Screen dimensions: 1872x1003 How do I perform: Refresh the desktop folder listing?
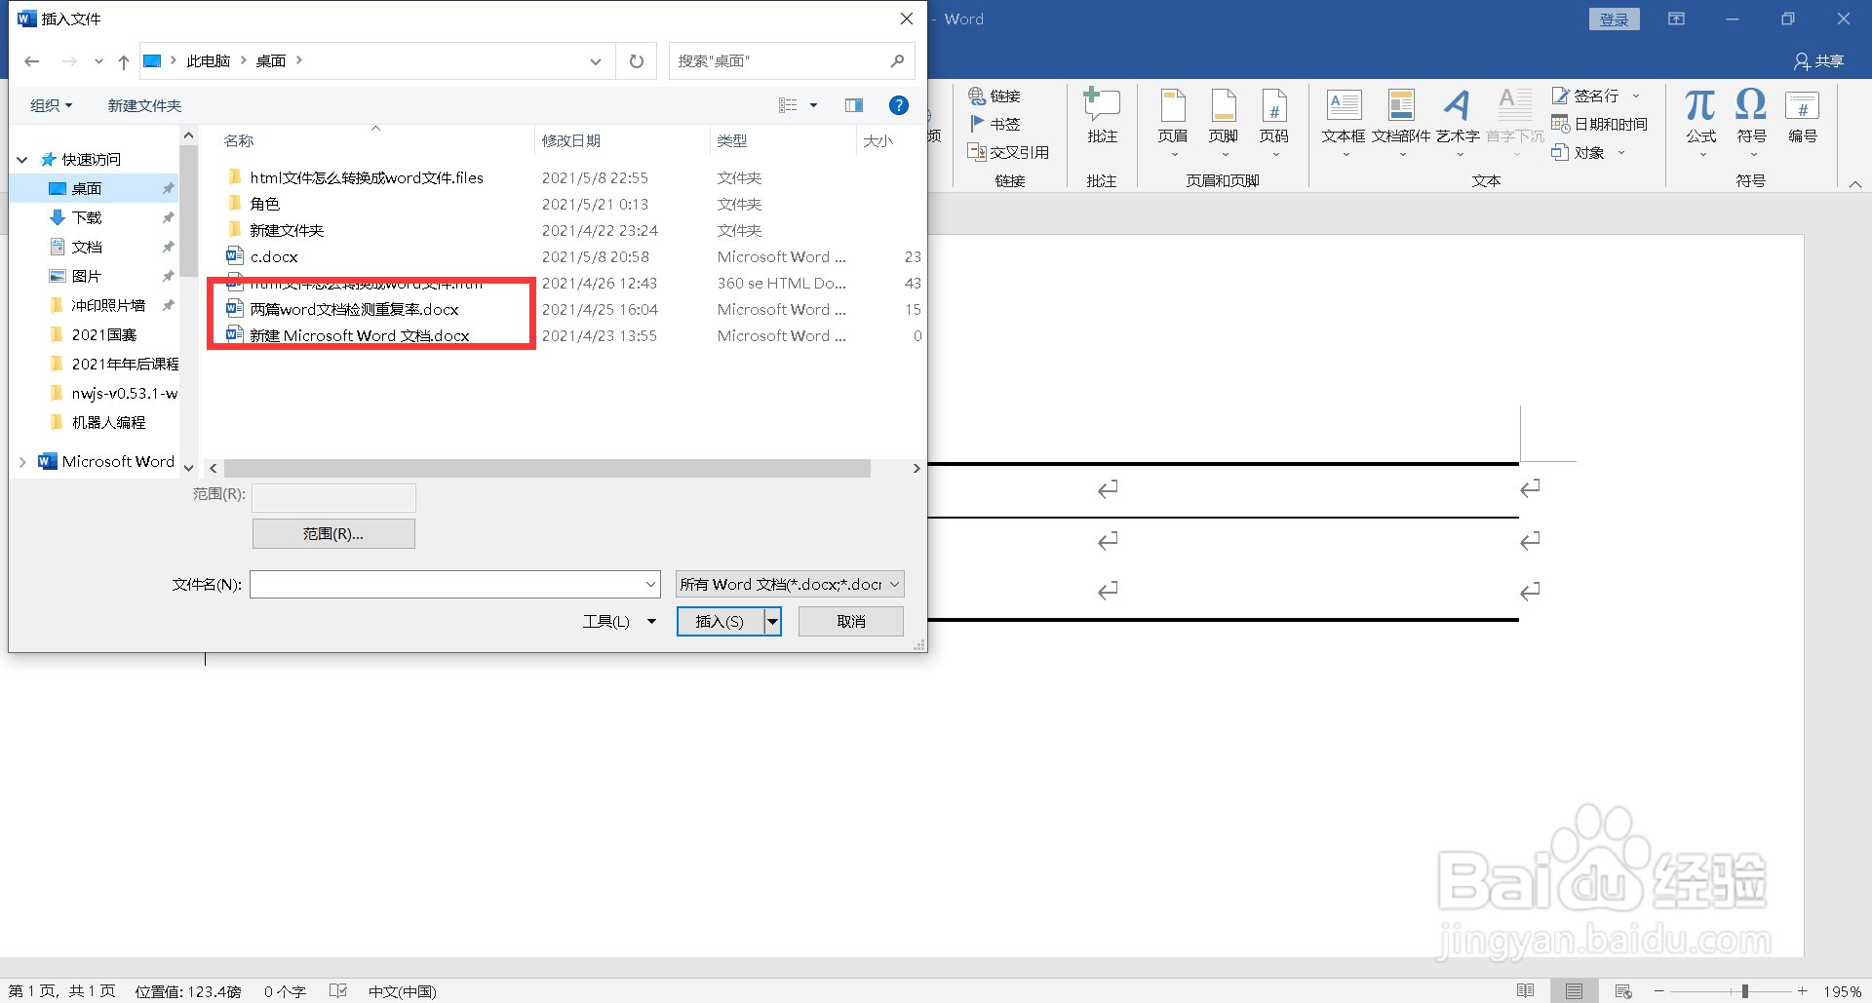click(x=637, y=61)
